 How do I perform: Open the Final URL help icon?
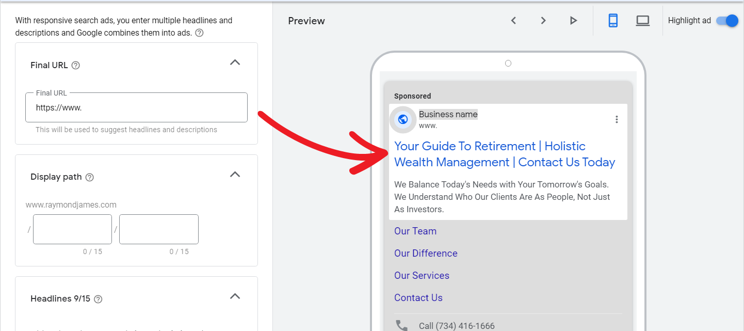point(76,66)
